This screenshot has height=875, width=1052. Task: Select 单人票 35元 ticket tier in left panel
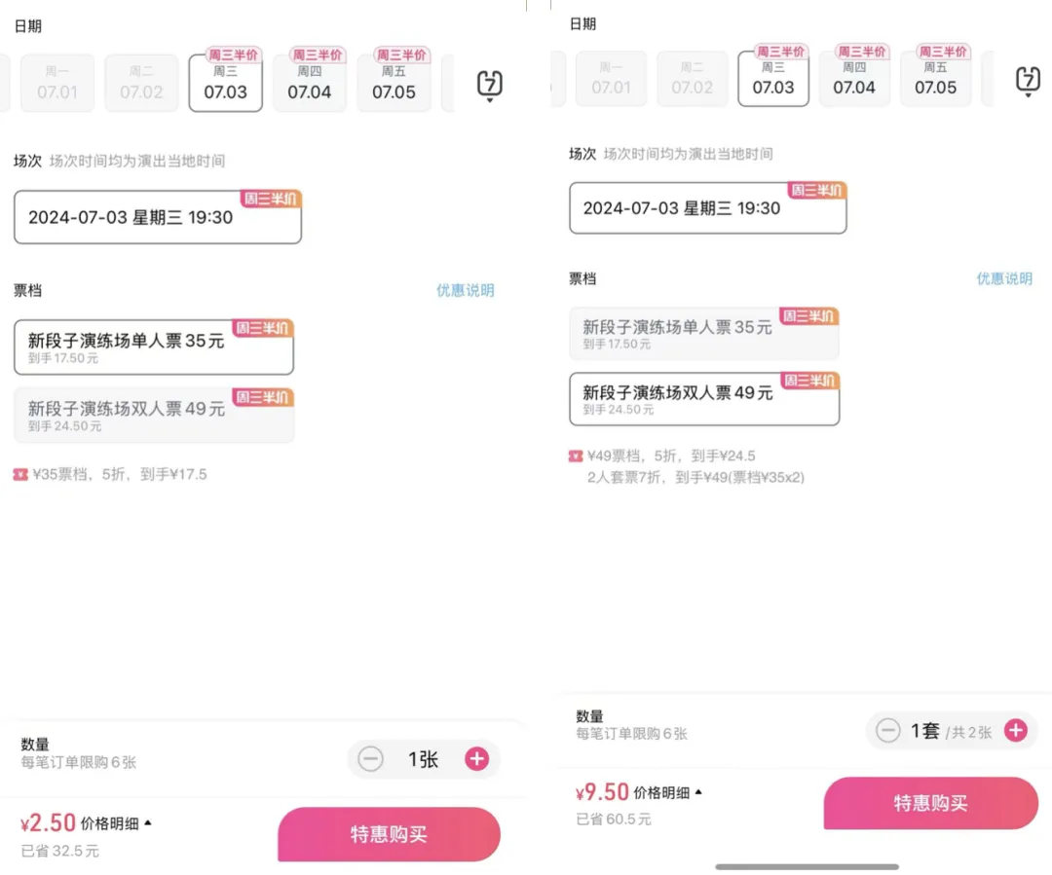click(x=154, y=347)
